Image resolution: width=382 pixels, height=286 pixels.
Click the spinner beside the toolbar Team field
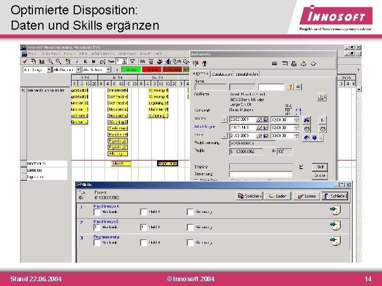pyautogui.click(x=125, y=61)
